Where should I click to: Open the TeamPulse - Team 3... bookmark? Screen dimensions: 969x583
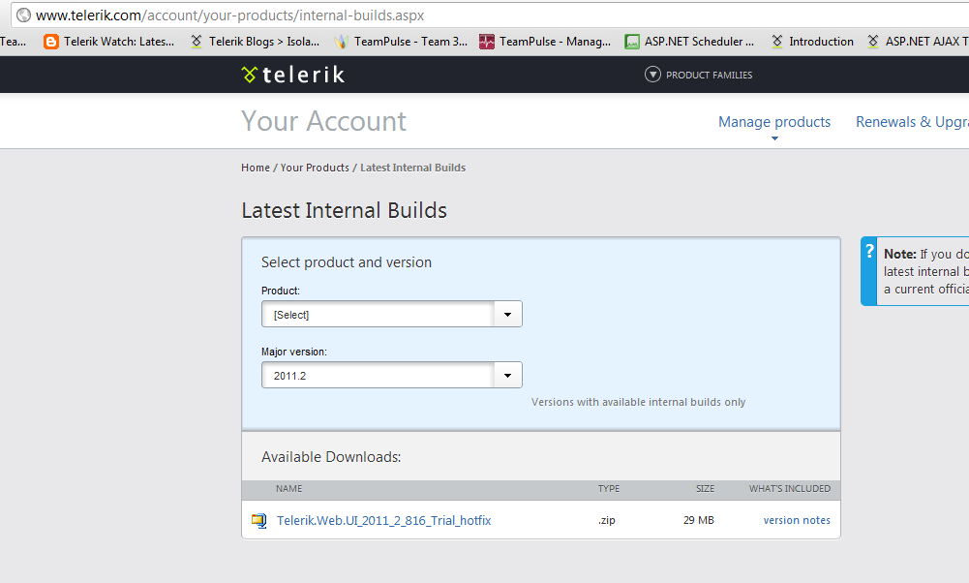(401, 42)
